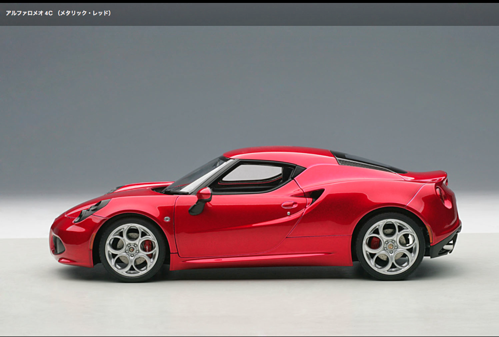Screen dimensions: 499x337
Task: Click the front wheel of the car
Action: pyautogui.click(x=132, y=250)
